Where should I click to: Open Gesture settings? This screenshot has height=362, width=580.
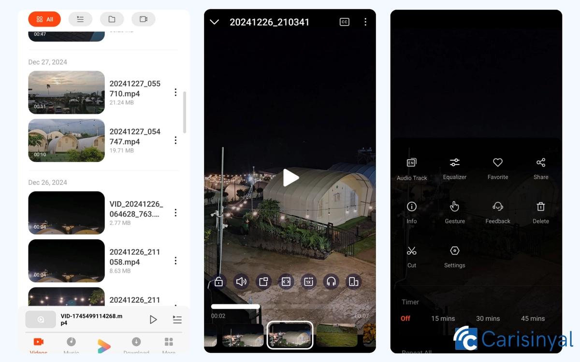coord(455,213)
